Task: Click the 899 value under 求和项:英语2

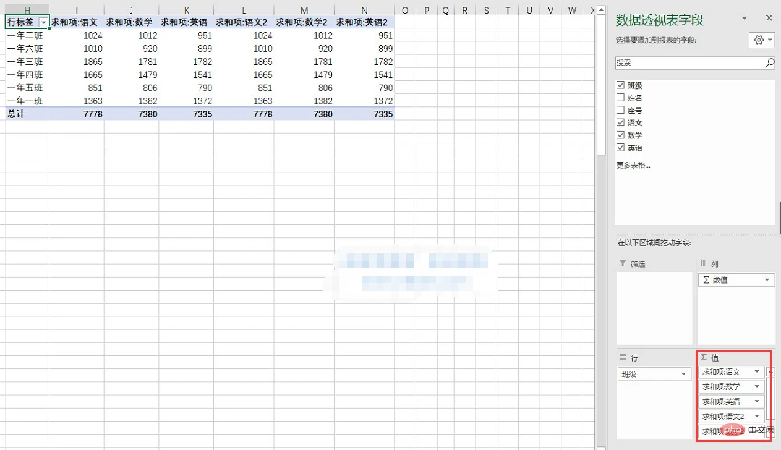Action: (364, 49)
